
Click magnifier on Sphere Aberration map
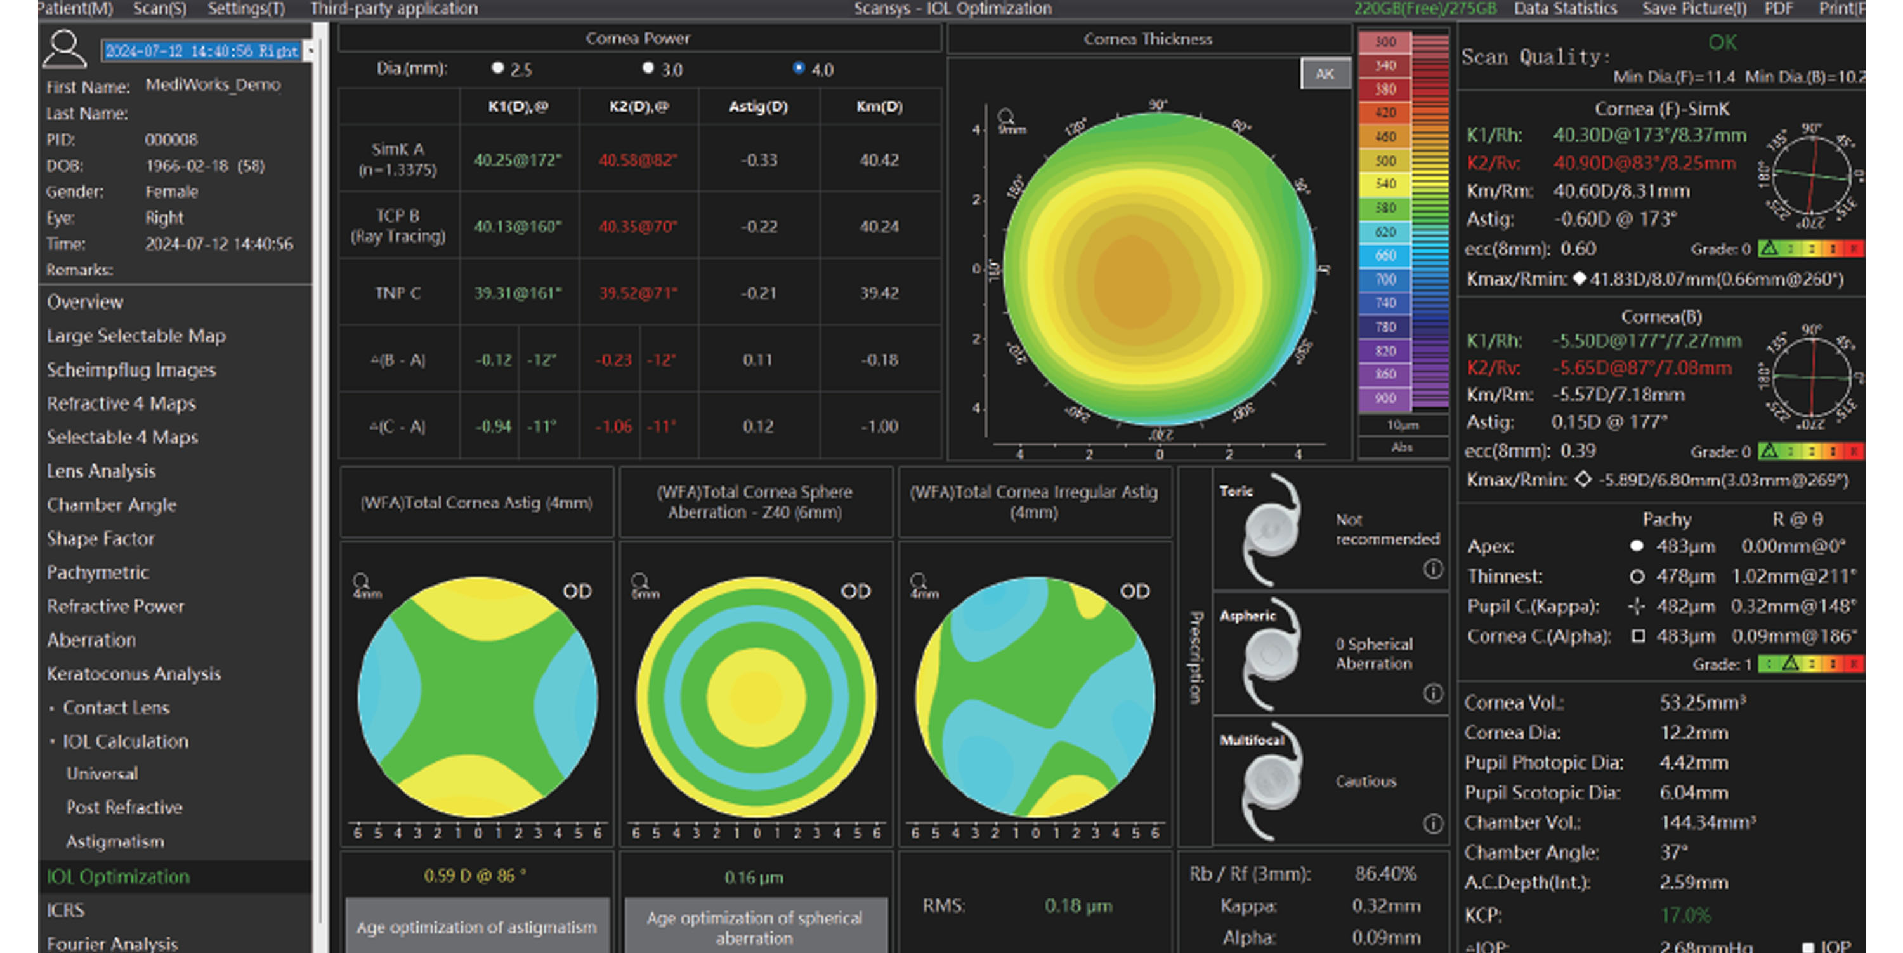pyautogui.click(x=640, y=581)
